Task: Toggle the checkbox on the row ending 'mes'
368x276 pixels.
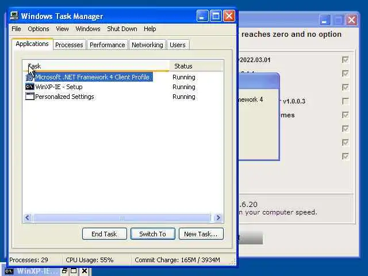Action: pyautogui.click(x=345, y=115)
